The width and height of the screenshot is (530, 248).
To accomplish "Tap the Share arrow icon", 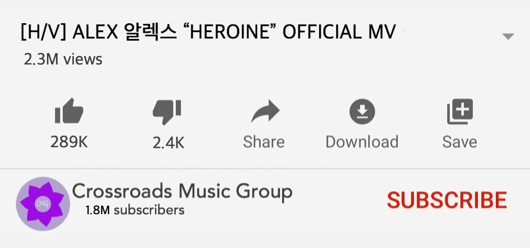I will point(265,112).
